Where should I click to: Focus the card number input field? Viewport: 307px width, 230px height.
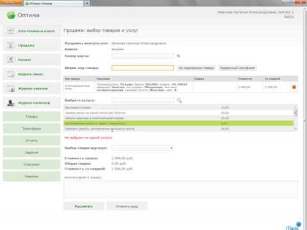[143, 56]
